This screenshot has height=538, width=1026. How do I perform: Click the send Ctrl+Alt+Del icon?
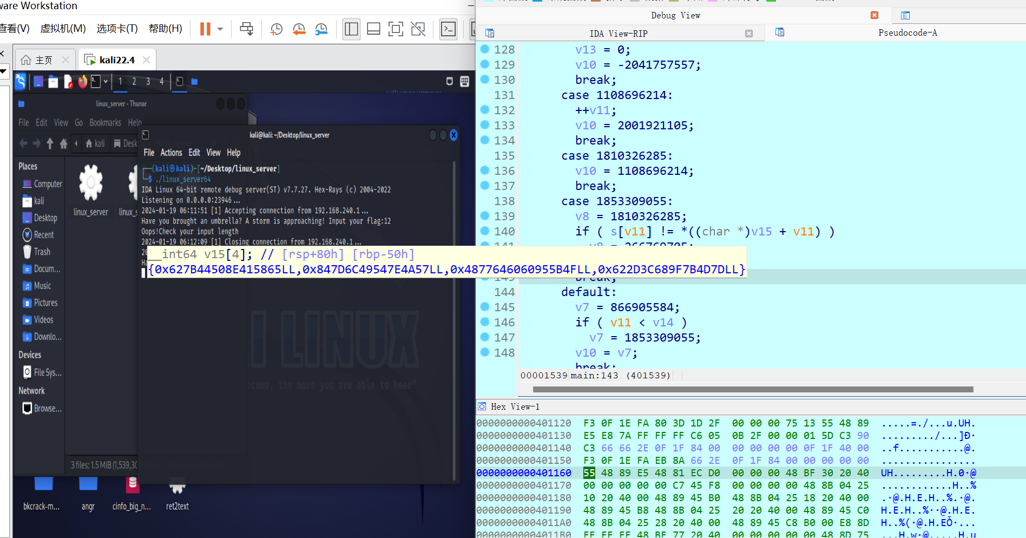click(246, 29)
